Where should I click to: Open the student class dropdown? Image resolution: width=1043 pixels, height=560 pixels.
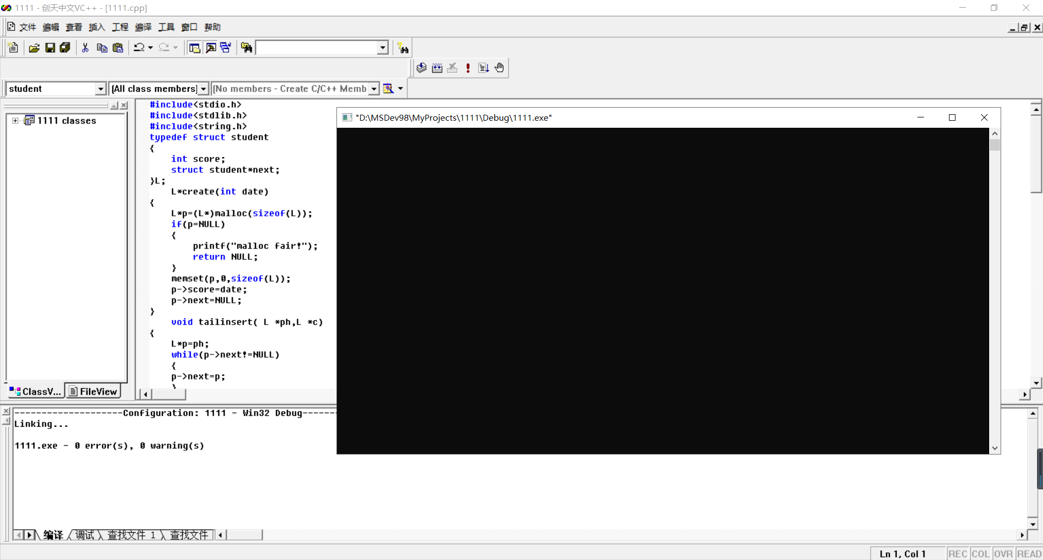101,89
